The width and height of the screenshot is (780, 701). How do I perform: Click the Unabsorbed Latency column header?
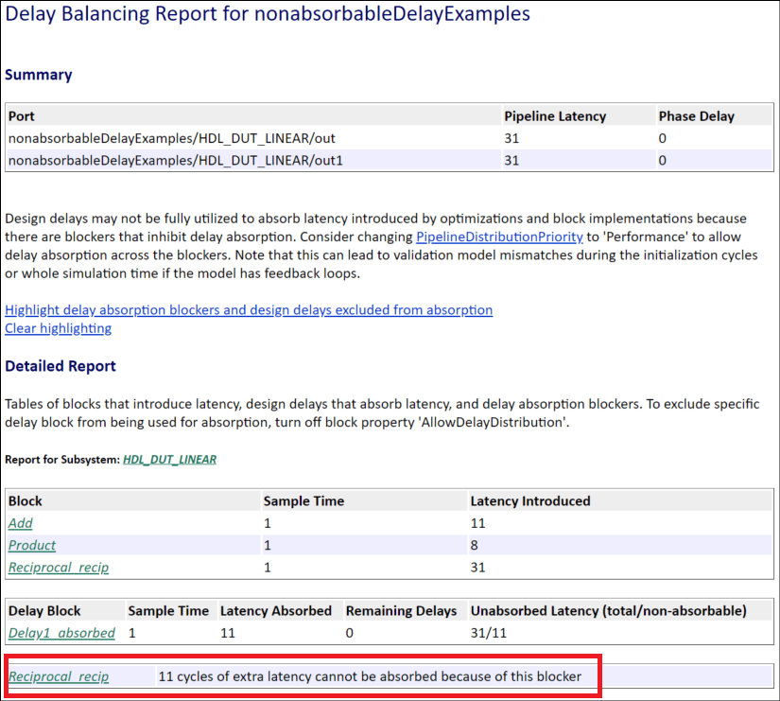point(609,611)
